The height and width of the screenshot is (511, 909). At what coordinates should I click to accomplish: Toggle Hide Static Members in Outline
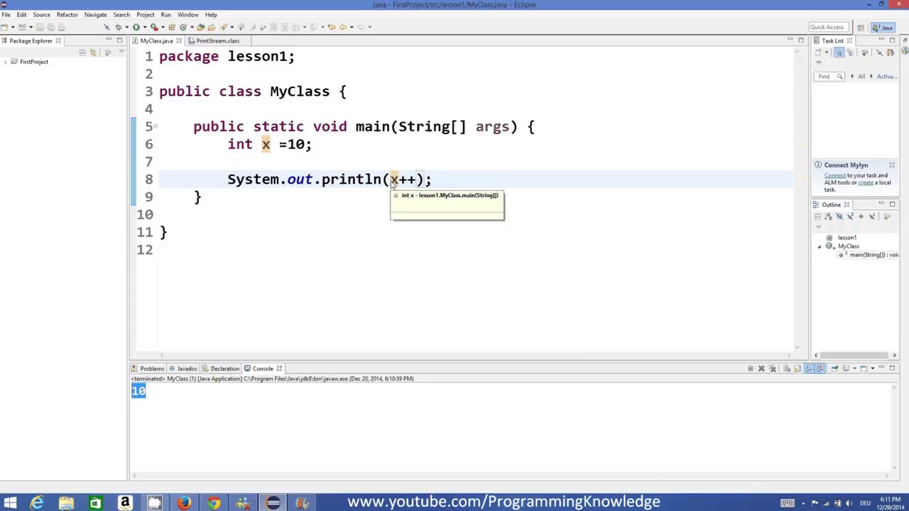pyautogui.click(x=850, y=216)
